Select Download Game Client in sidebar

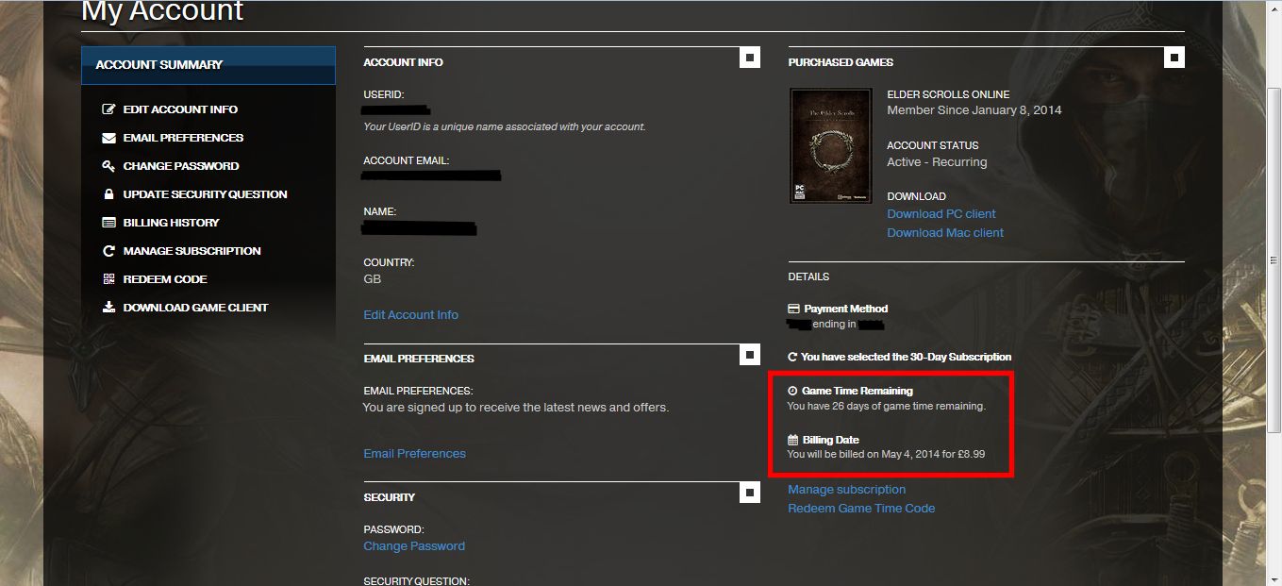click(195, 308)
